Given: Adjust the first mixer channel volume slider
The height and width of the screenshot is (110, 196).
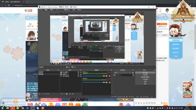Looking at the screenshot, I should click(x=94, y=76).
